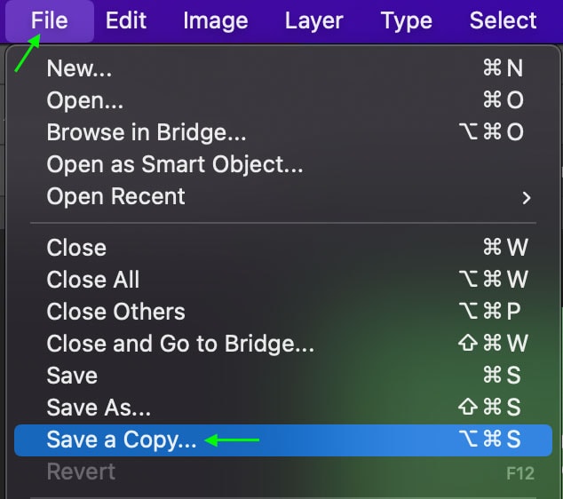Image resolution: width=563 pixels, height=499 pixels.
Task: Select Open as Smart Object...
Action: [283, 164]
